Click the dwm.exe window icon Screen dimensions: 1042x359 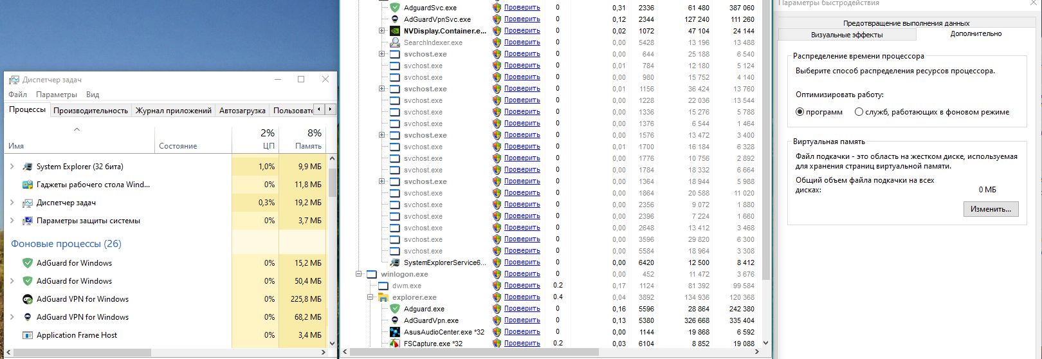383,286
